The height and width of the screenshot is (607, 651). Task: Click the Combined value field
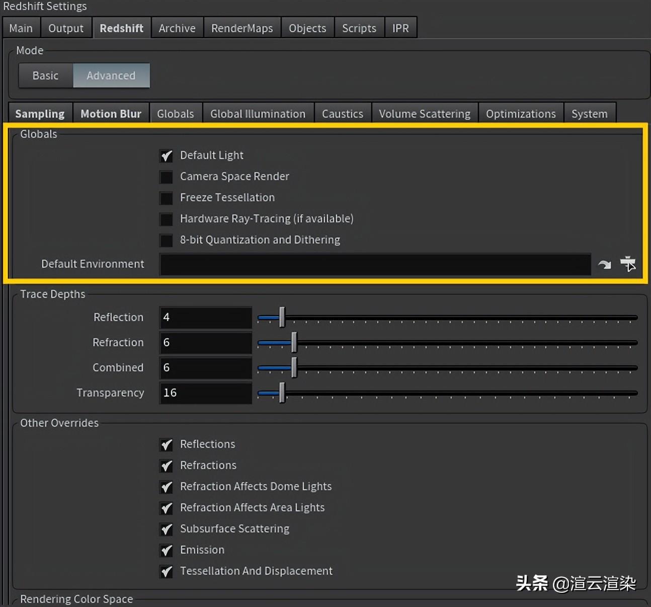click(206, 367)
